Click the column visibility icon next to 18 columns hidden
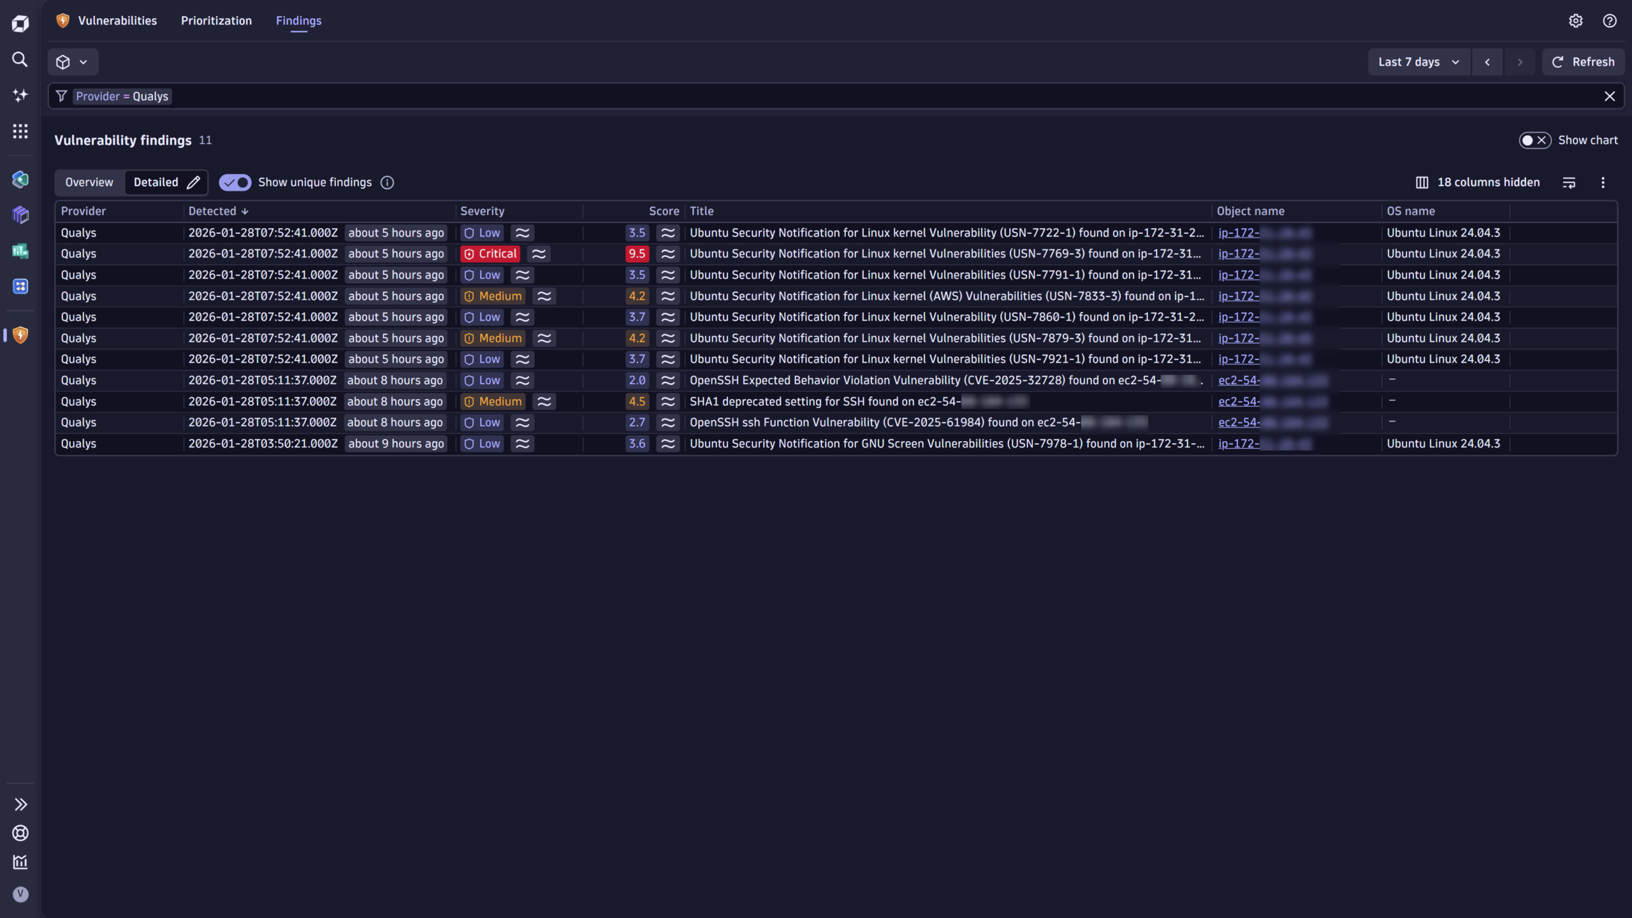1632x918 pixels. click(x=1423, y=182)
